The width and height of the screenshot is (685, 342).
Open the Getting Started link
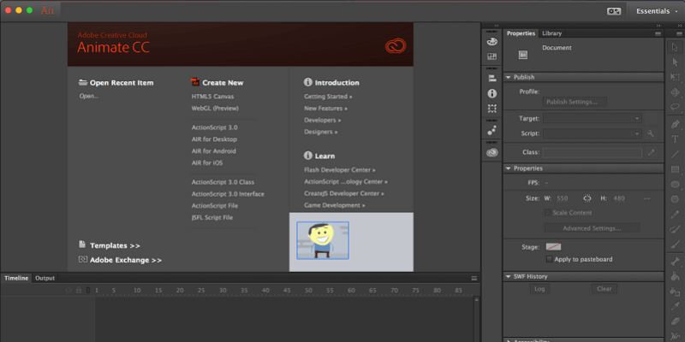328,97
